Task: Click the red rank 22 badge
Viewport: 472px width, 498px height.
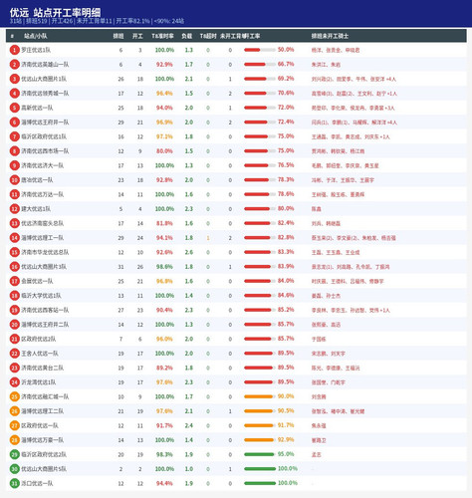Action: point(14,354)
